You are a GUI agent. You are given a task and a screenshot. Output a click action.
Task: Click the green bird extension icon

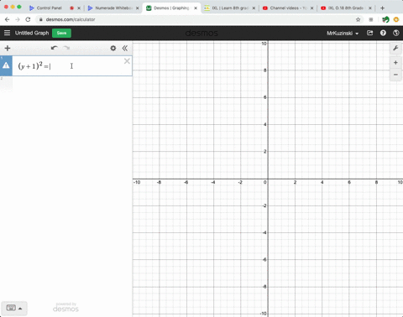tap(385, 19)
